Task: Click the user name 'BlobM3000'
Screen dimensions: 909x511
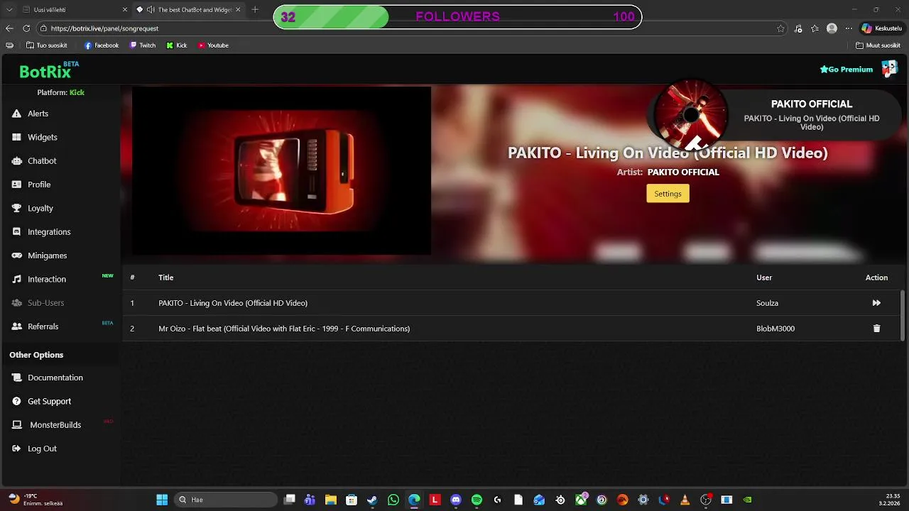Action: point(775,329)
